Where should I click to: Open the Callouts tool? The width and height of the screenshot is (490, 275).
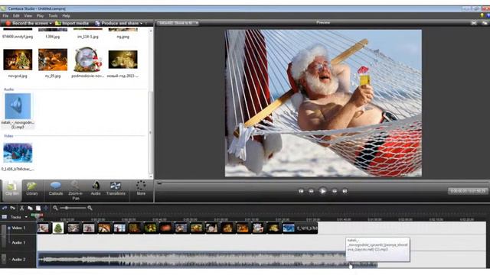[x=56, y=189]
